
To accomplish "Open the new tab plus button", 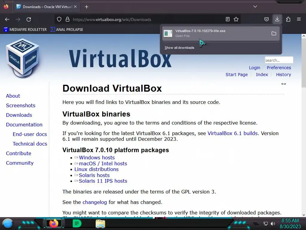I will (x=86, y=7).
